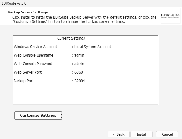
Task: Select the Local System Account value
Action: tap(93, 47)
